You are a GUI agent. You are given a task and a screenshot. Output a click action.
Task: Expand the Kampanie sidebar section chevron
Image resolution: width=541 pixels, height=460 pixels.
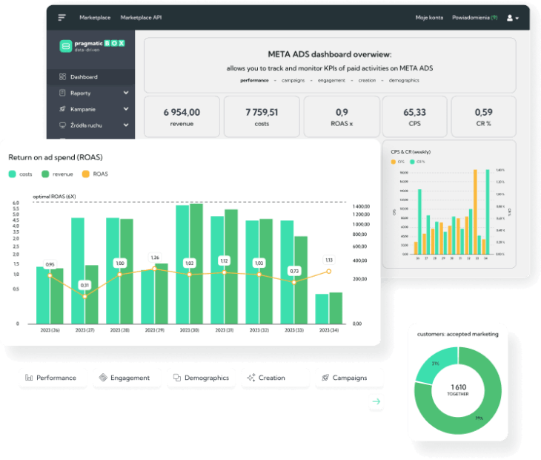click(126, 109)
